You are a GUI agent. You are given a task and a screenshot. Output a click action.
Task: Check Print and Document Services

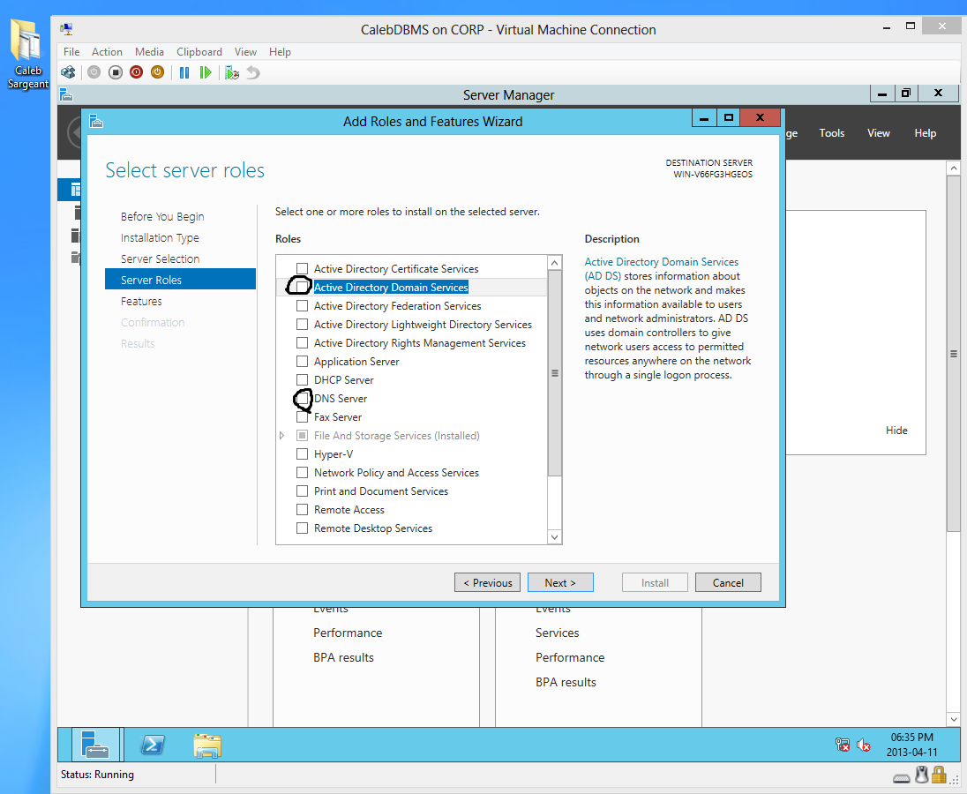[x=302, y=491]
